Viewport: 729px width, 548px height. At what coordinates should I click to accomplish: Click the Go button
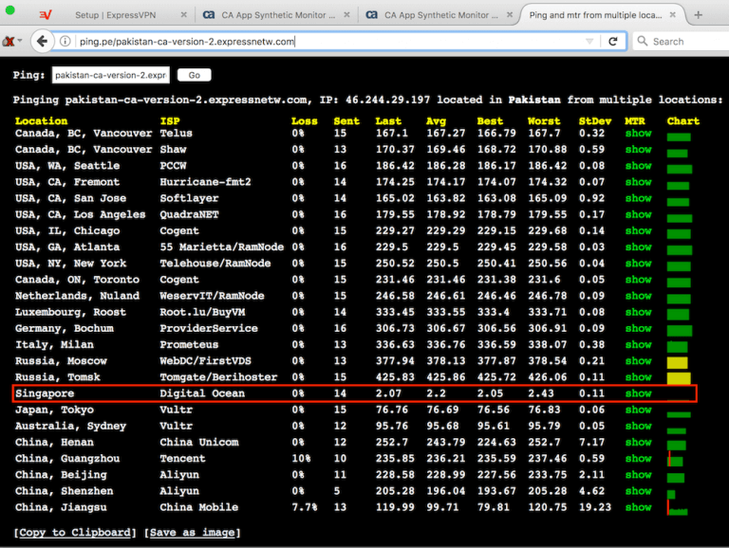(x=195, y=75)
